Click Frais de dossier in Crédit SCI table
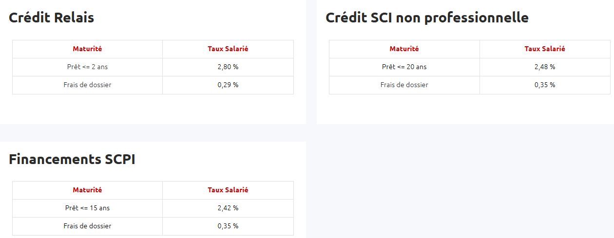This screenshot has width=614, height=238. [x=404, y=85]
